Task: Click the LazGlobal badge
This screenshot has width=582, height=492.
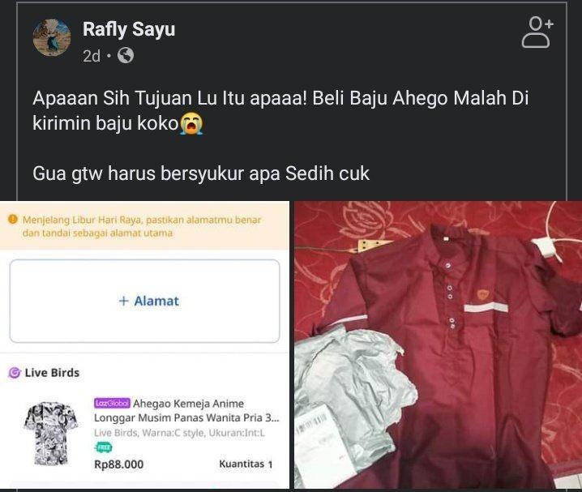Action: point(112,403)
